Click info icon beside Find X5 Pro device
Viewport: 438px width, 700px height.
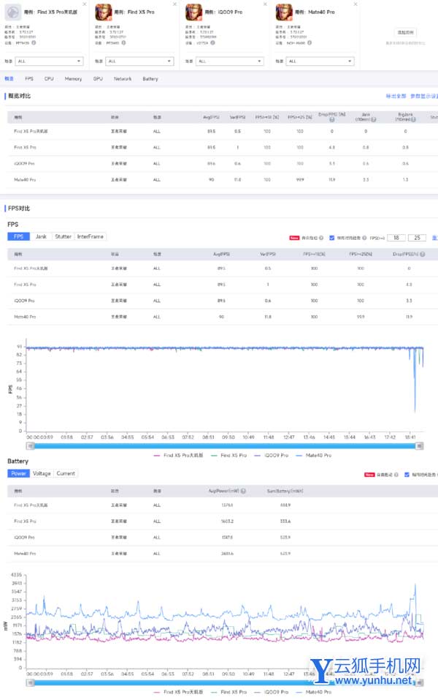[x=125, y=42]
